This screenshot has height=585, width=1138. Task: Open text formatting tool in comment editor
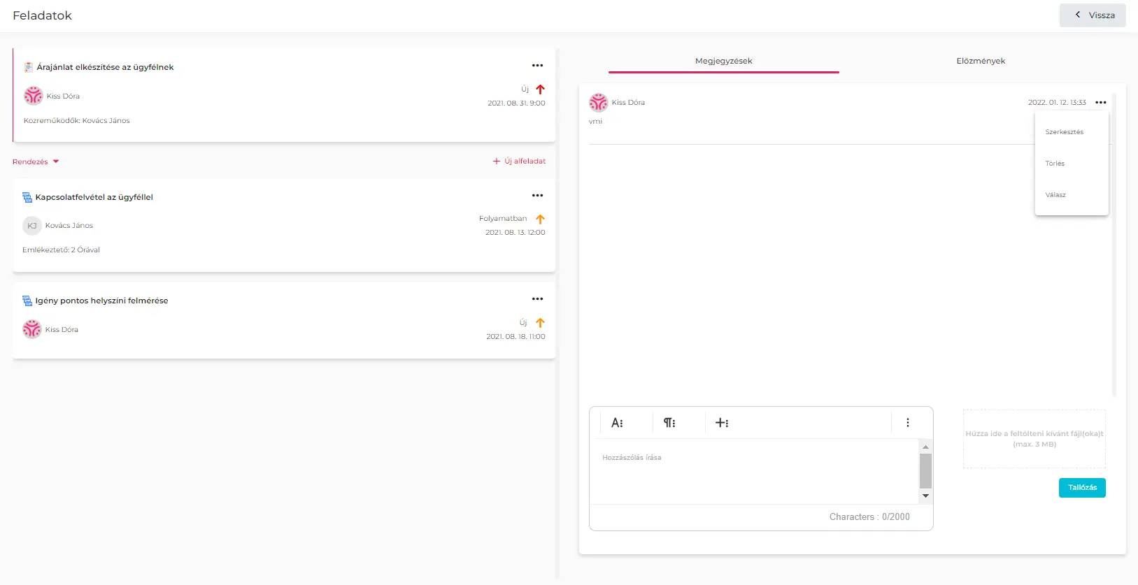tap(617, 423)
